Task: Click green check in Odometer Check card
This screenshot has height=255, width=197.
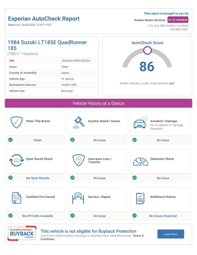Action: point(134,178)
